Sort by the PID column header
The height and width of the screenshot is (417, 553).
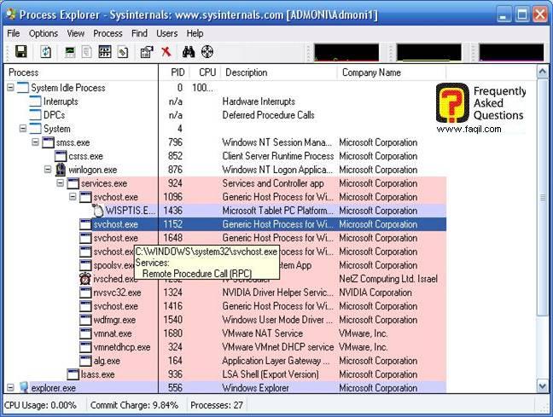[x=174, y=72]
